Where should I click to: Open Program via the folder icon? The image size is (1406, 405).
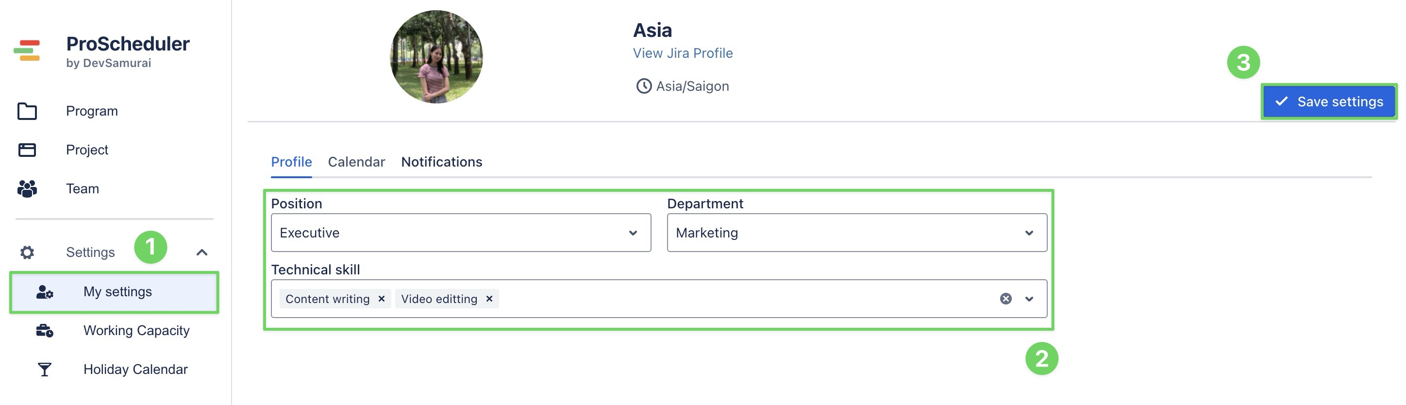pos(27,111)
